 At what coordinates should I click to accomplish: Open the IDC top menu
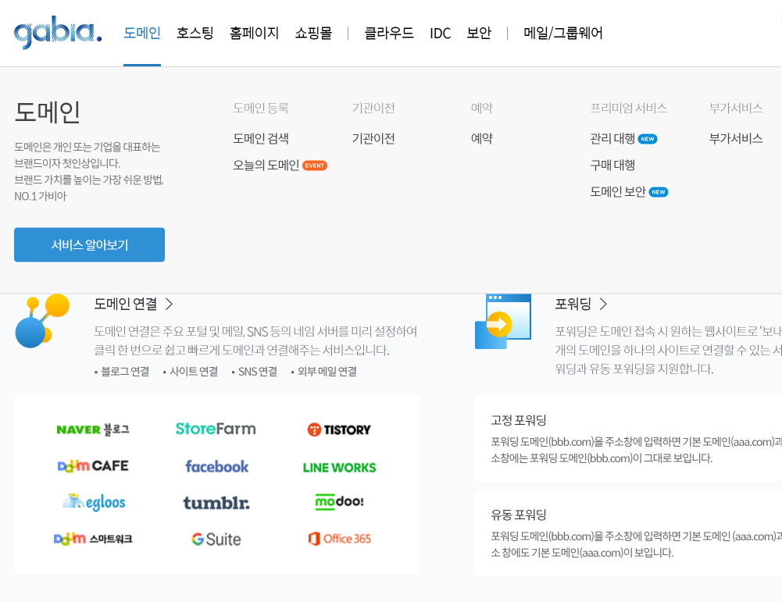coord(441,34)
